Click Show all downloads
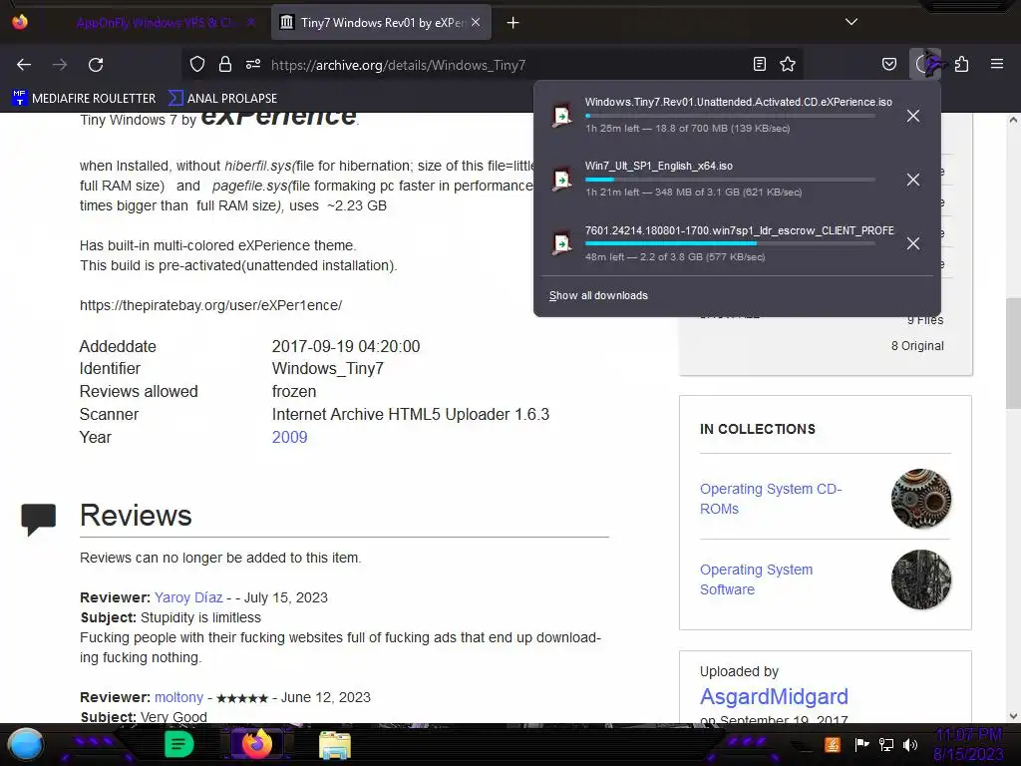The image size is (1021, 766). click(598, 295)
